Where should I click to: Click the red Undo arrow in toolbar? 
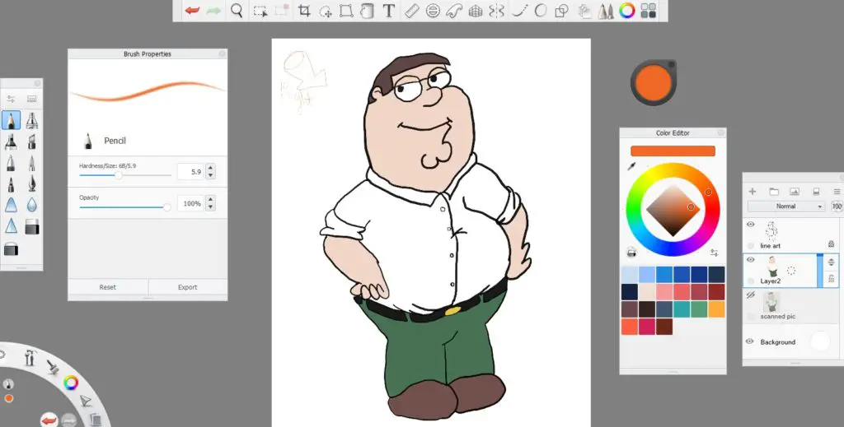point(192,11)
